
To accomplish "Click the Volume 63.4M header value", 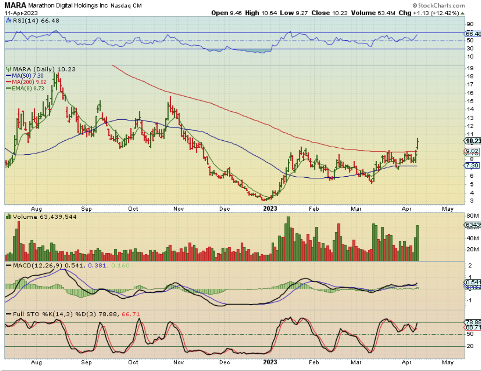I will (373, 13).
